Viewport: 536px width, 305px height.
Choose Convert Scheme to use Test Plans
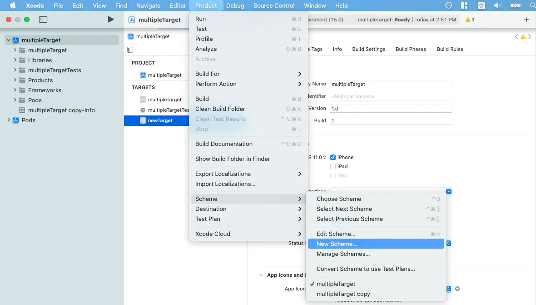click(x=375, y=269)
